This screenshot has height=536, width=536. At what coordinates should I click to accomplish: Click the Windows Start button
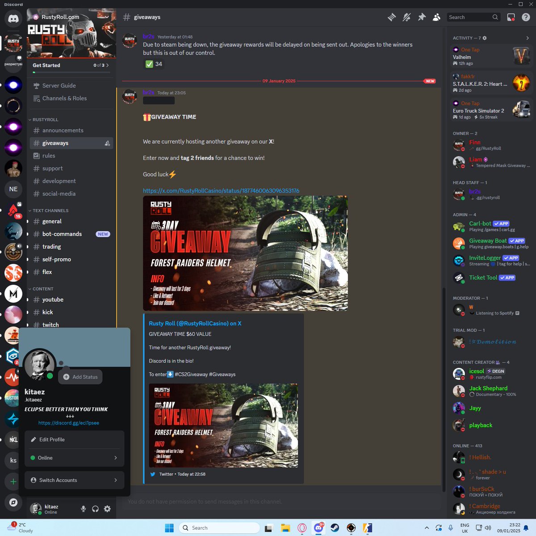169,528
